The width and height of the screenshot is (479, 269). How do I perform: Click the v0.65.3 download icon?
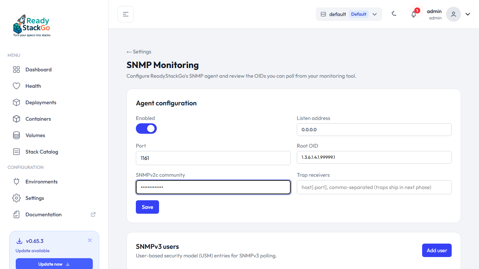coord(19,241)
